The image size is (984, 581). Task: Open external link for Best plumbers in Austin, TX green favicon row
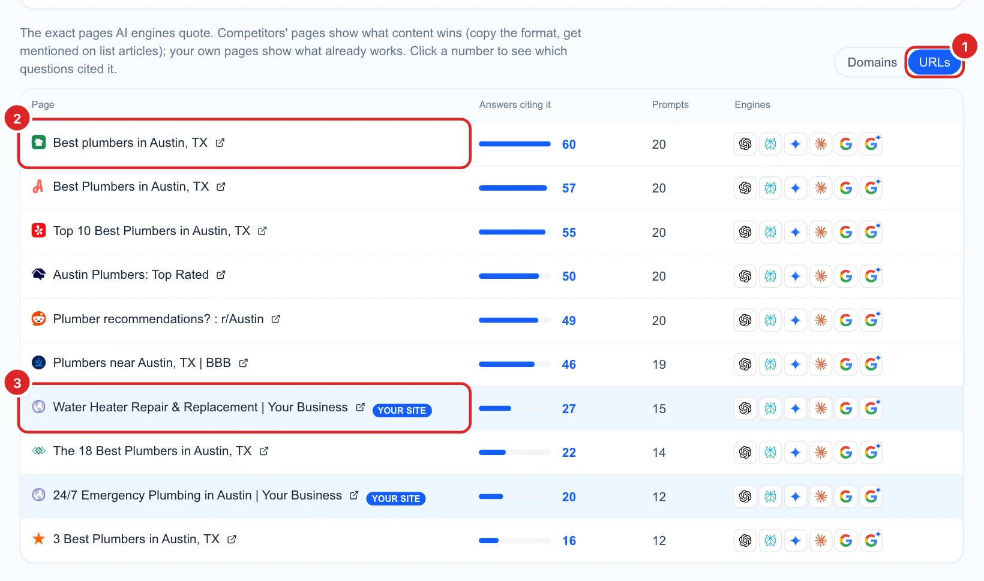220,143
